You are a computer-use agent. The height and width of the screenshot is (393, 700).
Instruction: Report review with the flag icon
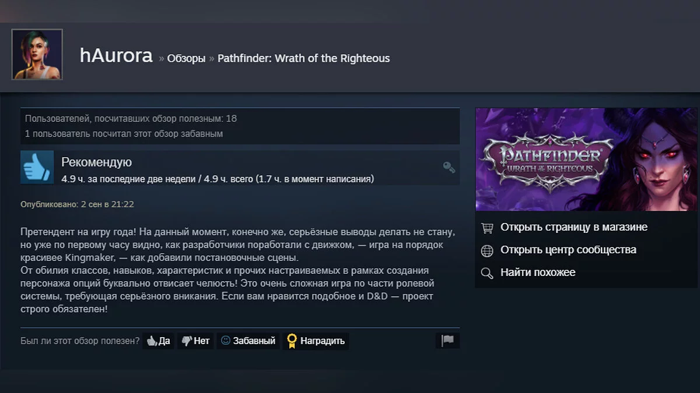tap(447, 341)
